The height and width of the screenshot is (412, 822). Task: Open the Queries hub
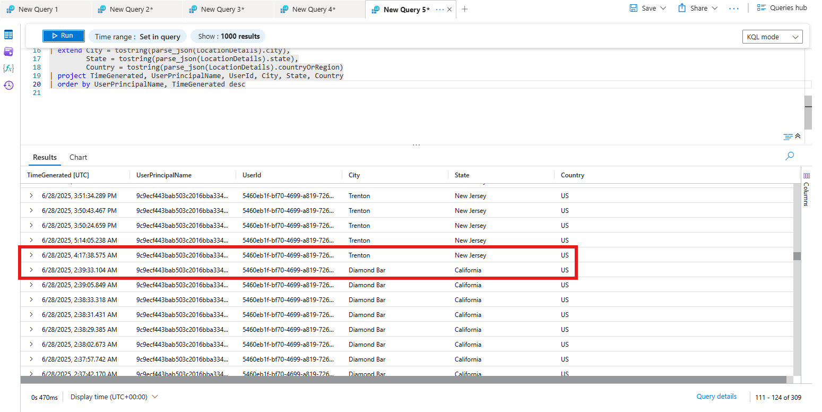click(782, 8)
